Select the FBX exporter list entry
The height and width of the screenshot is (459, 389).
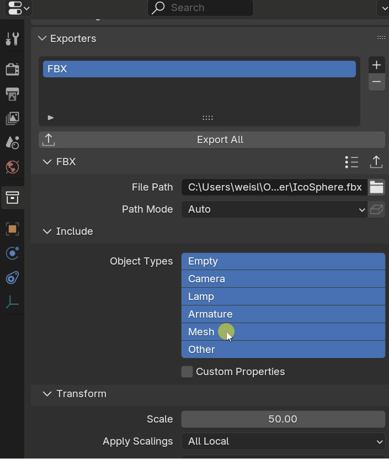[x=199, y=69]
